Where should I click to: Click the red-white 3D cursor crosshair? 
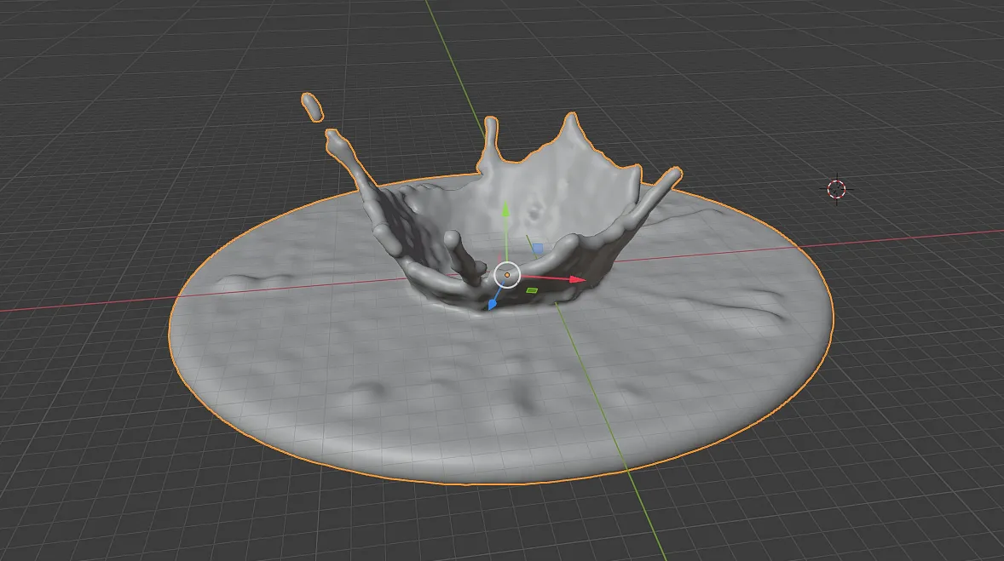click(836, 189)
